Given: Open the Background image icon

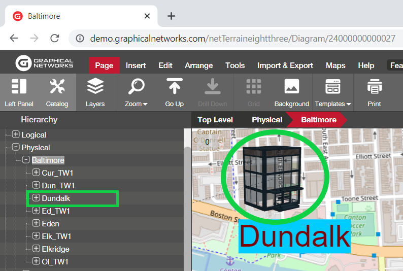Looking at the screenshot, I should [x=291, y=87].
